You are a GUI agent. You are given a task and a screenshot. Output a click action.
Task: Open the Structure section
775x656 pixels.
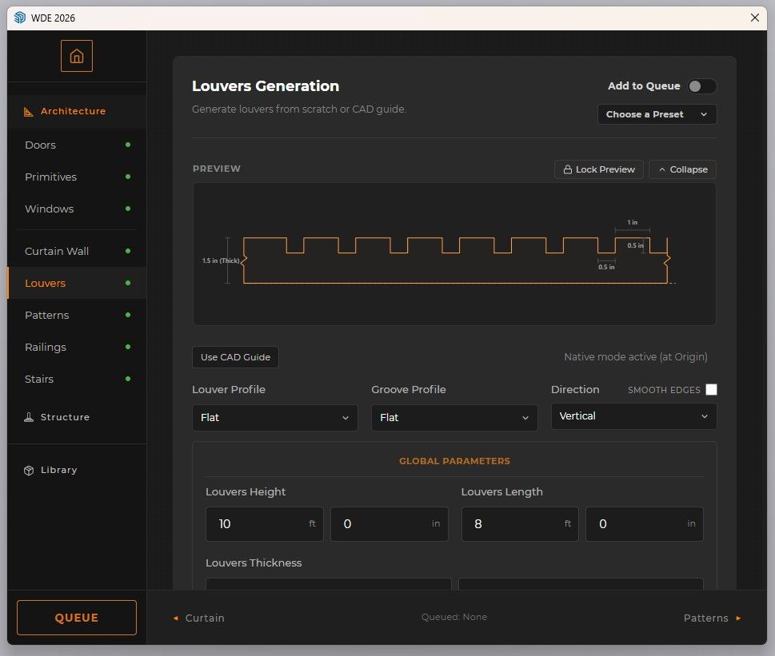(x=77, y=417)
